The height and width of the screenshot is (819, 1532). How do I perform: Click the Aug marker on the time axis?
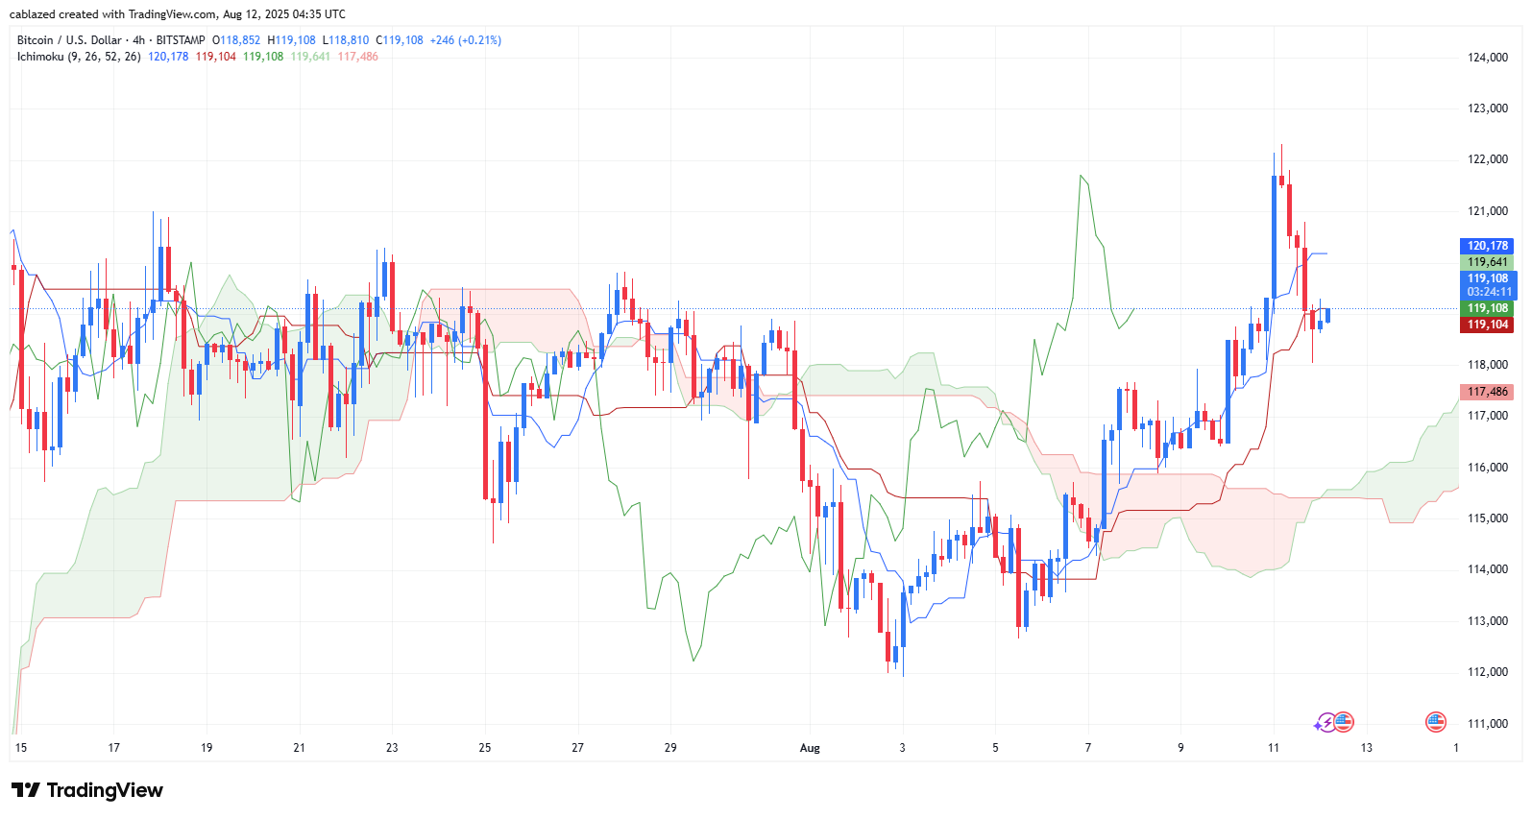point(810,748)
